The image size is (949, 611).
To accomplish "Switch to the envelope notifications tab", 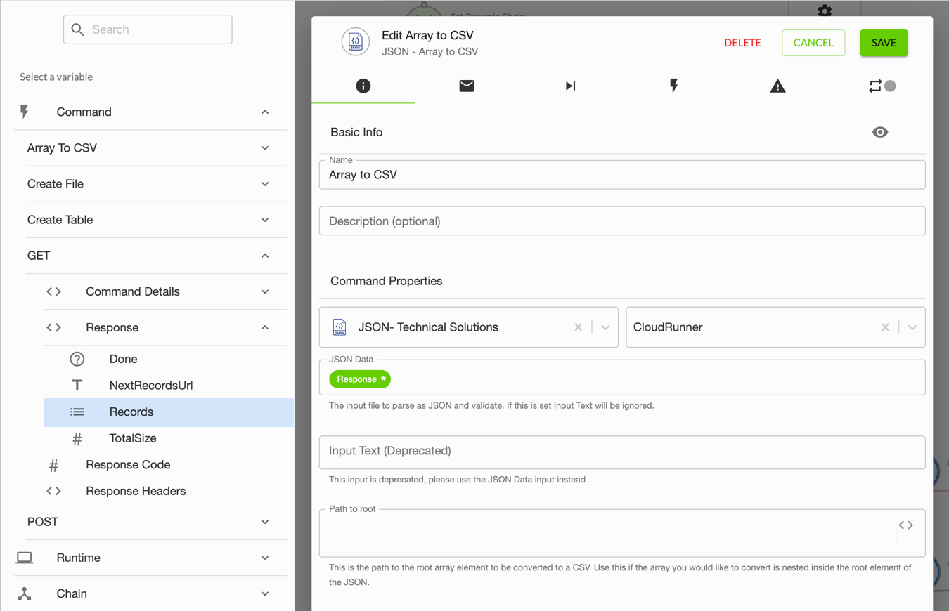I will click(x=467, y=86).
